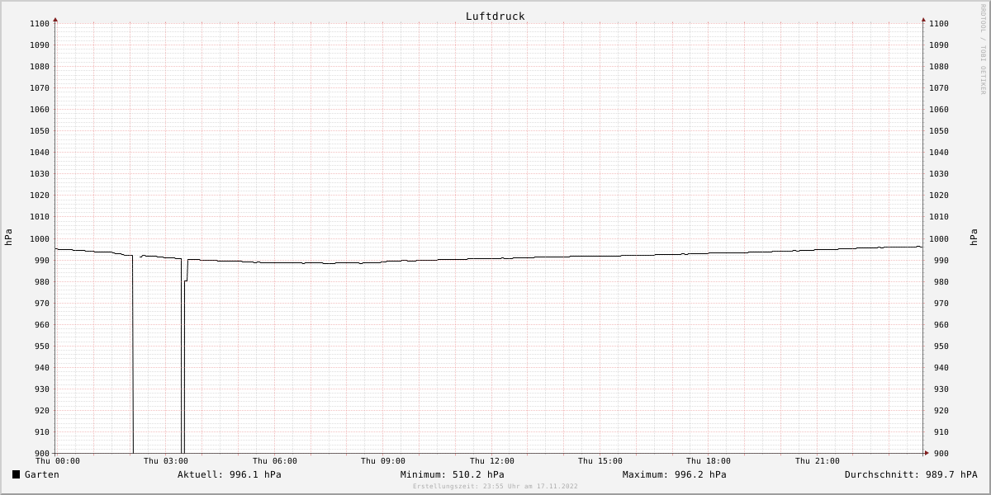The height and width of the screenshot is (495, 991).
Task: Click the "1060" label on the right axis
Action: (x=939, y=110)
